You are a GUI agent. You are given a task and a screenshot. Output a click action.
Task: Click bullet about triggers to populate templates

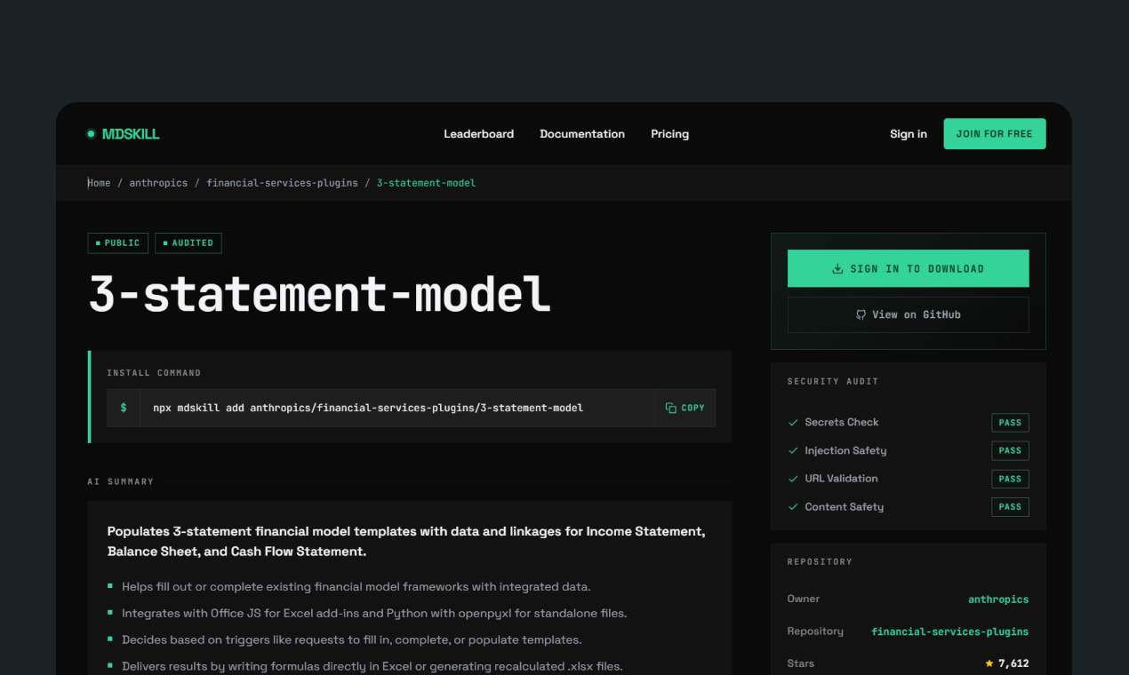click(352, 639)
